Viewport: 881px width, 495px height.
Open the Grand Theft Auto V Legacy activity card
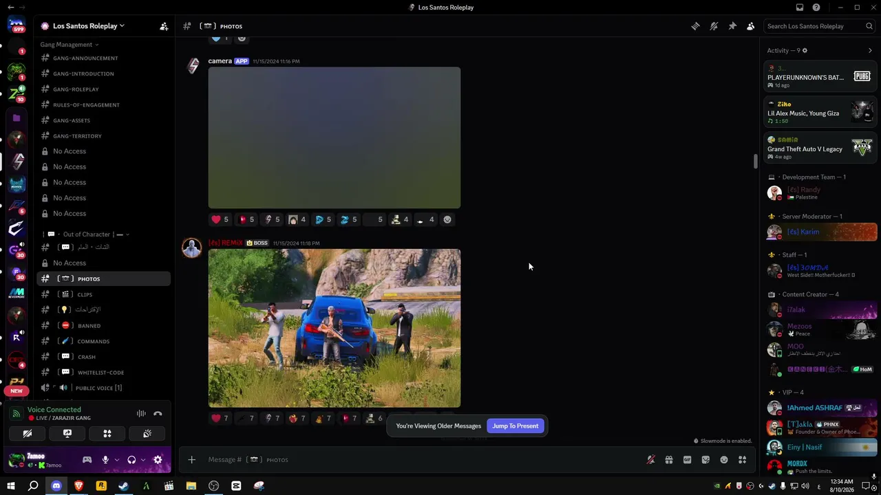click(820, 148)
